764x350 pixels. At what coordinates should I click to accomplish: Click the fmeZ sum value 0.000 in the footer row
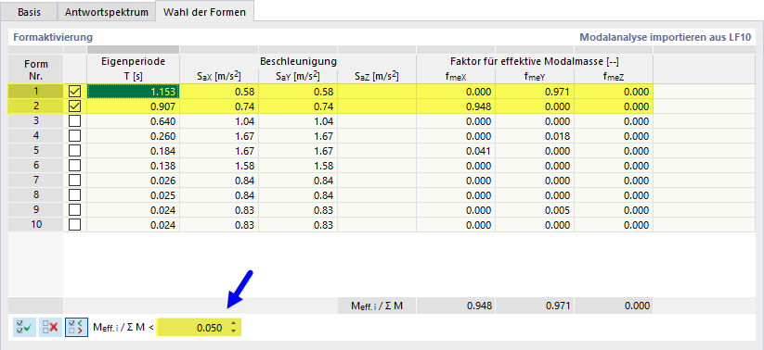point(614,306)
